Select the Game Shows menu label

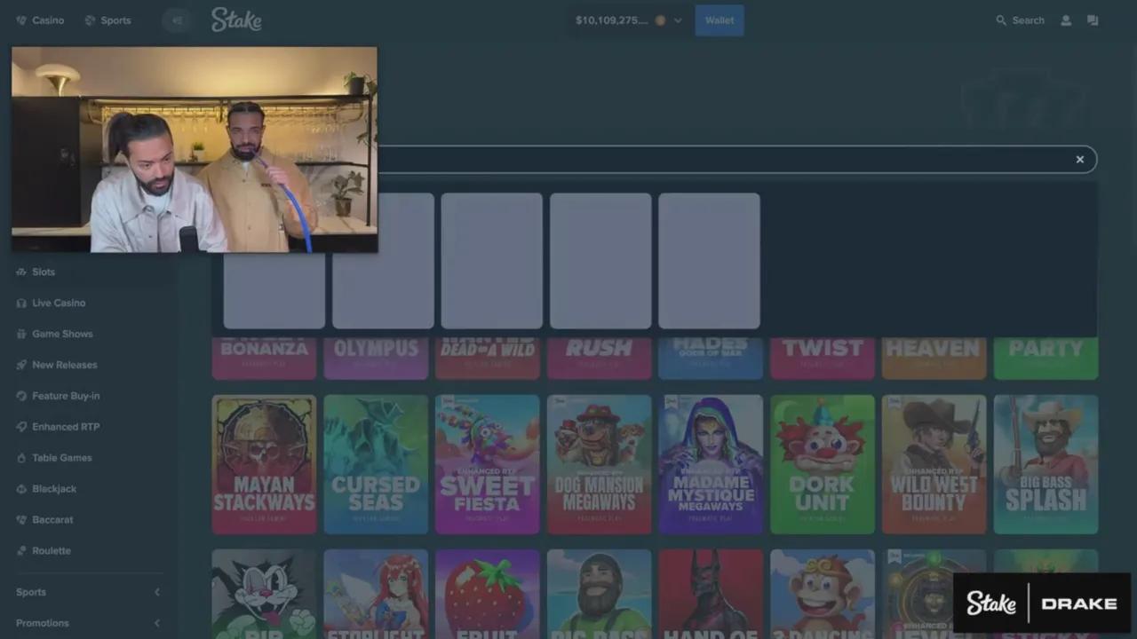[x=62, y=335]
